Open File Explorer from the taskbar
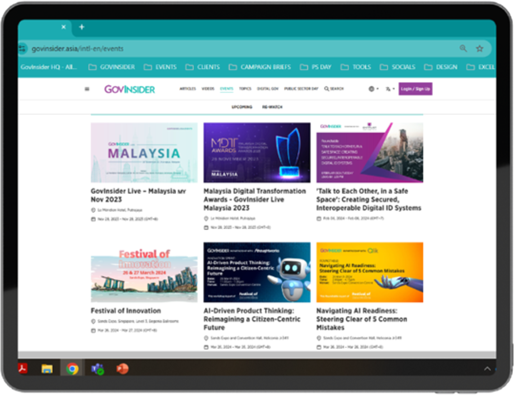 [47, 369]
